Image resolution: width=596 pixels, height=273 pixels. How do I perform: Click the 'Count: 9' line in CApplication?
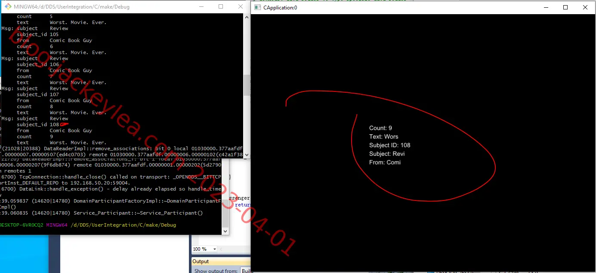(380, 128)
